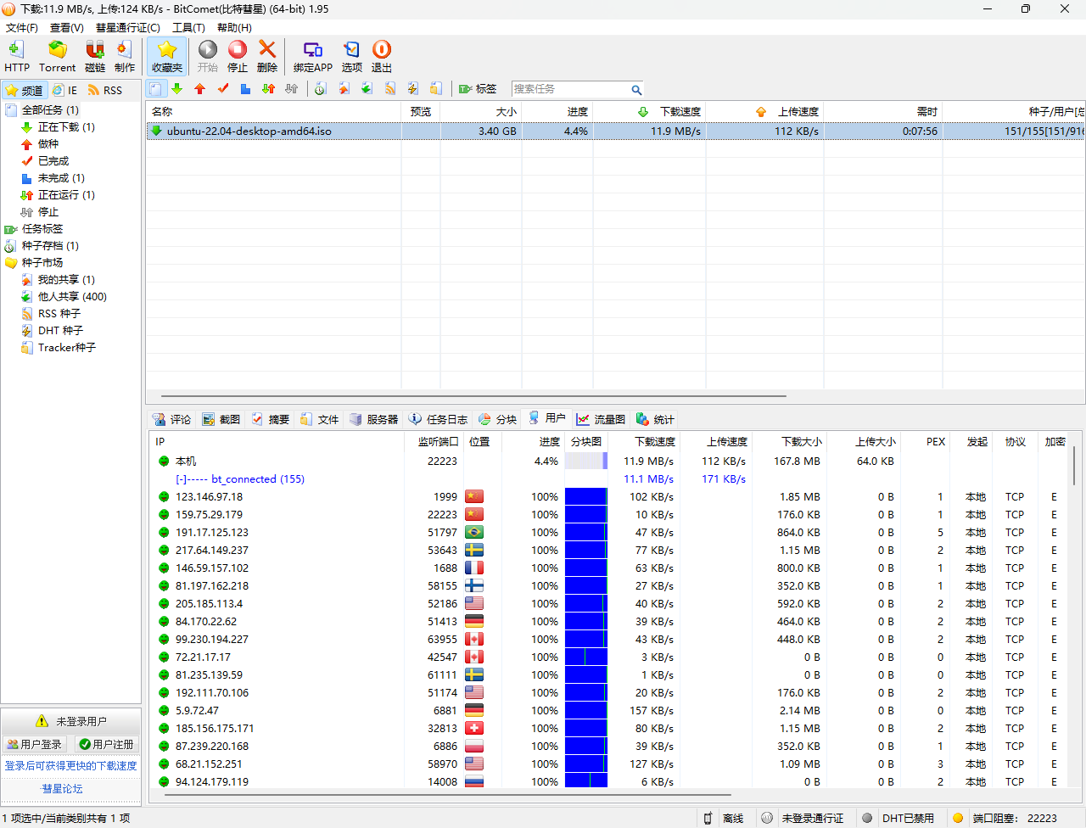This screenshot has width=1086, height=828.
Task: Click the HTTP download toolbar icon
Action: click(x=16, y=56)
